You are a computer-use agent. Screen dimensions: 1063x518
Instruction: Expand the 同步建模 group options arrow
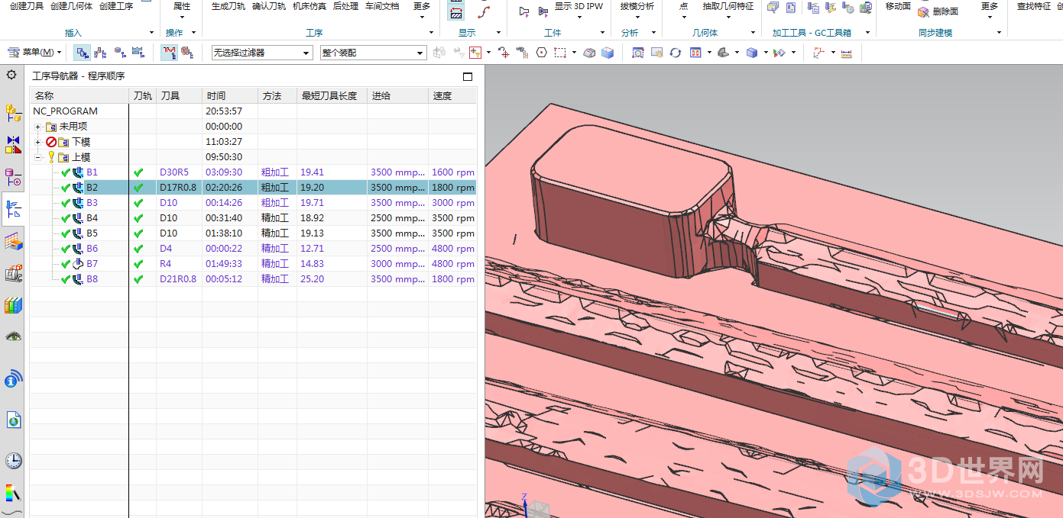click(x=1000, y=33)
